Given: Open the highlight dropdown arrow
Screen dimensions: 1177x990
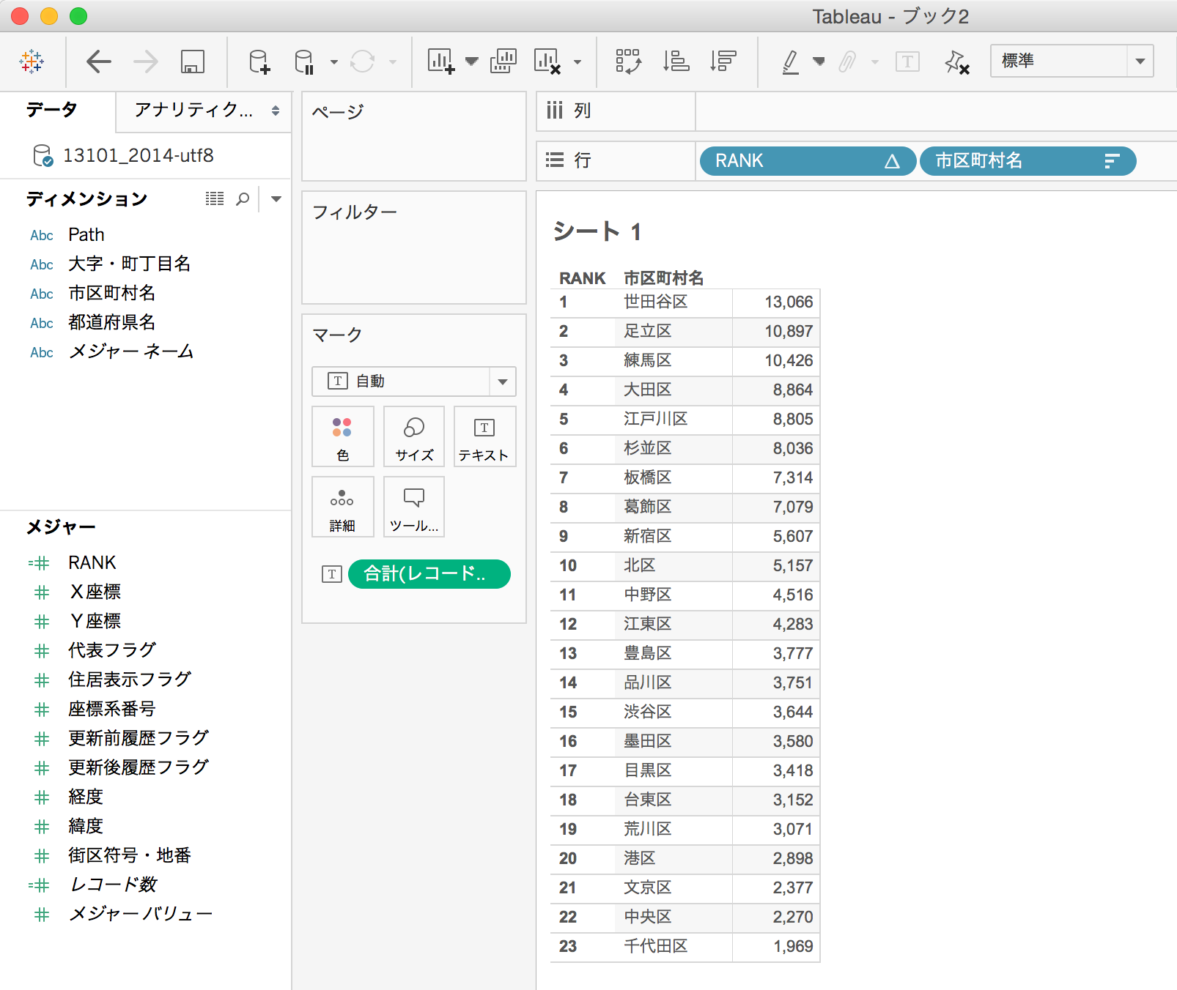Looking at the screenshot, I should pyautogui.click(x=819, y=62).
